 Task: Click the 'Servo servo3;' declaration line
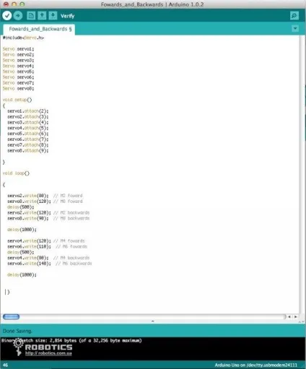pyautogui.click(x=18, y=60)
